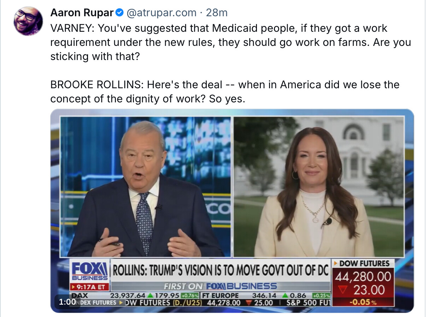The height and width of the screenshot is (317, 434).
Task: Open the post via 28m timestamp
Action: (217, 13)
